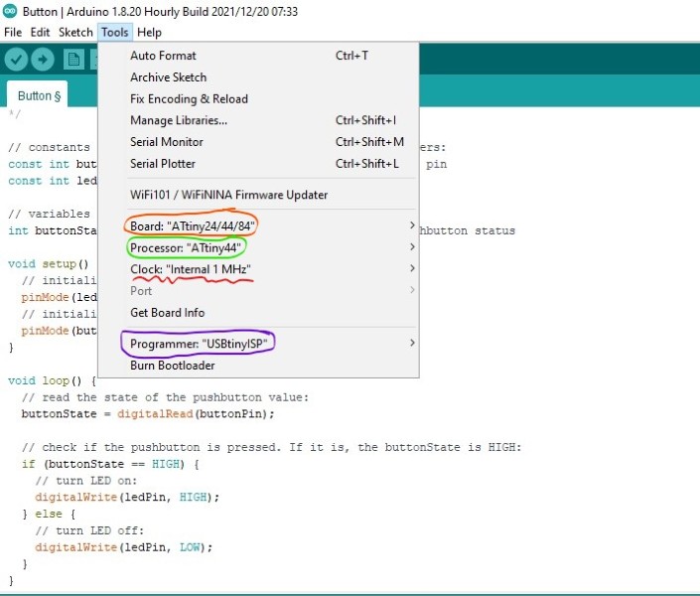Open Manage Libraries... entry
The image size is (700, 596).
click(x=258, y=120)
